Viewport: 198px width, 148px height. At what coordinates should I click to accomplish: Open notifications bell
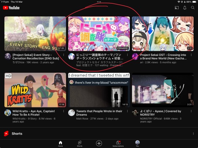pyautogui.click(x=185, y=8)
